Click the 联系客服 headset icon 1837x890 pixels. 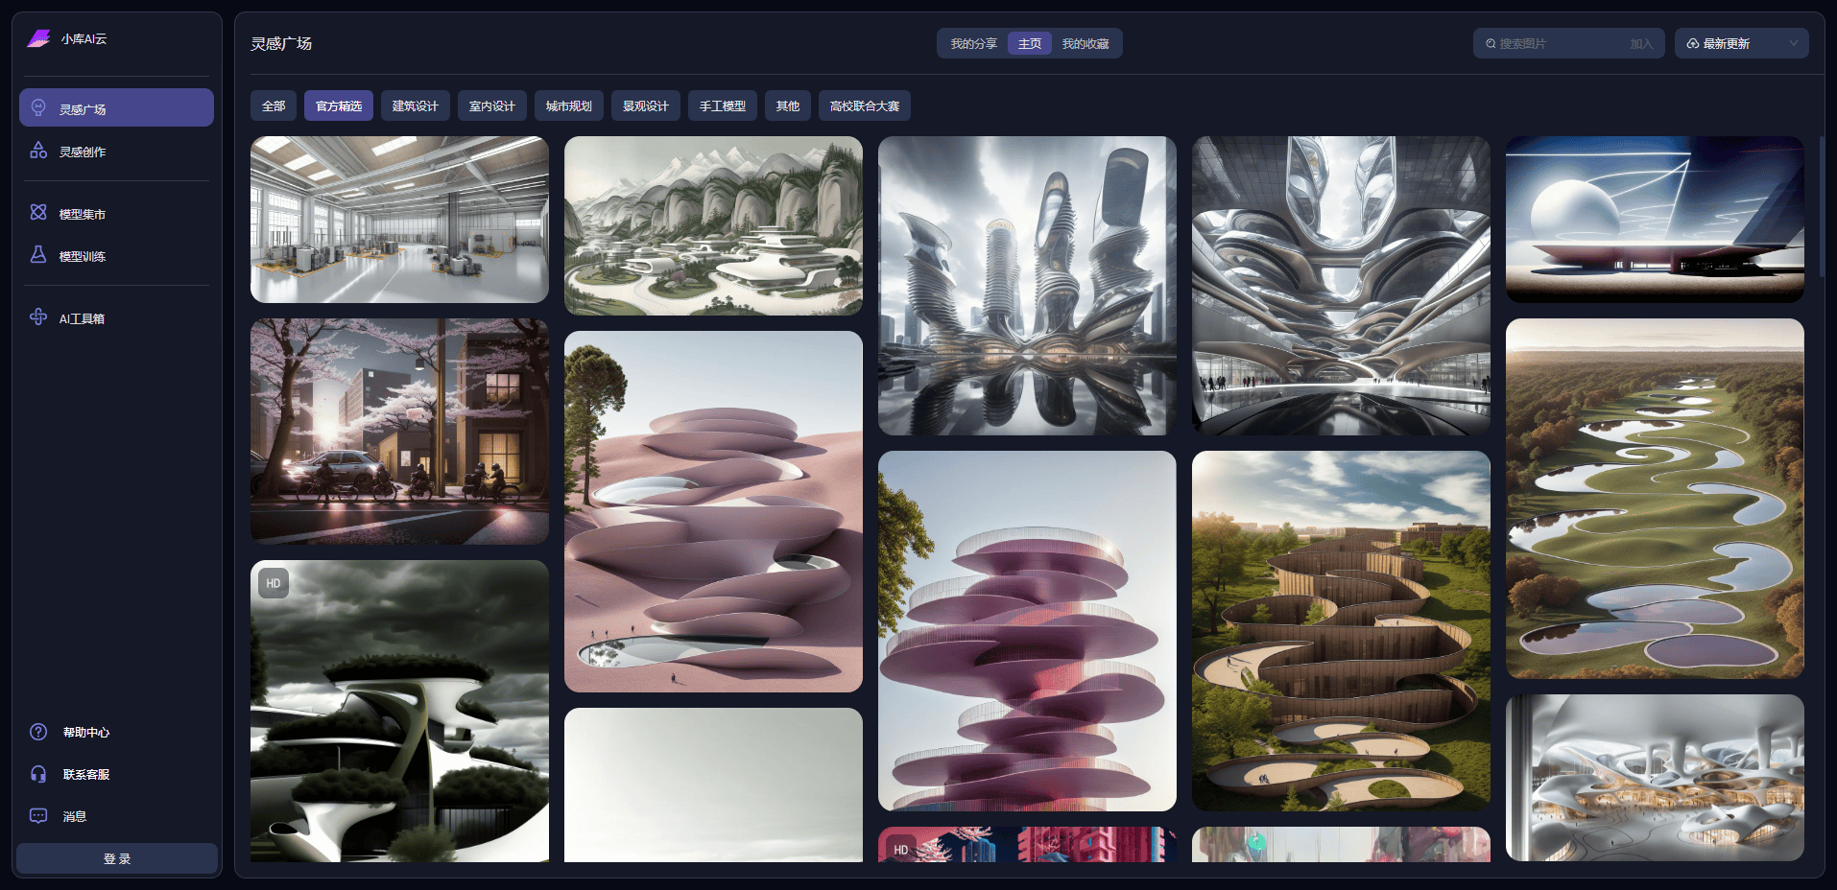[38, 774]
